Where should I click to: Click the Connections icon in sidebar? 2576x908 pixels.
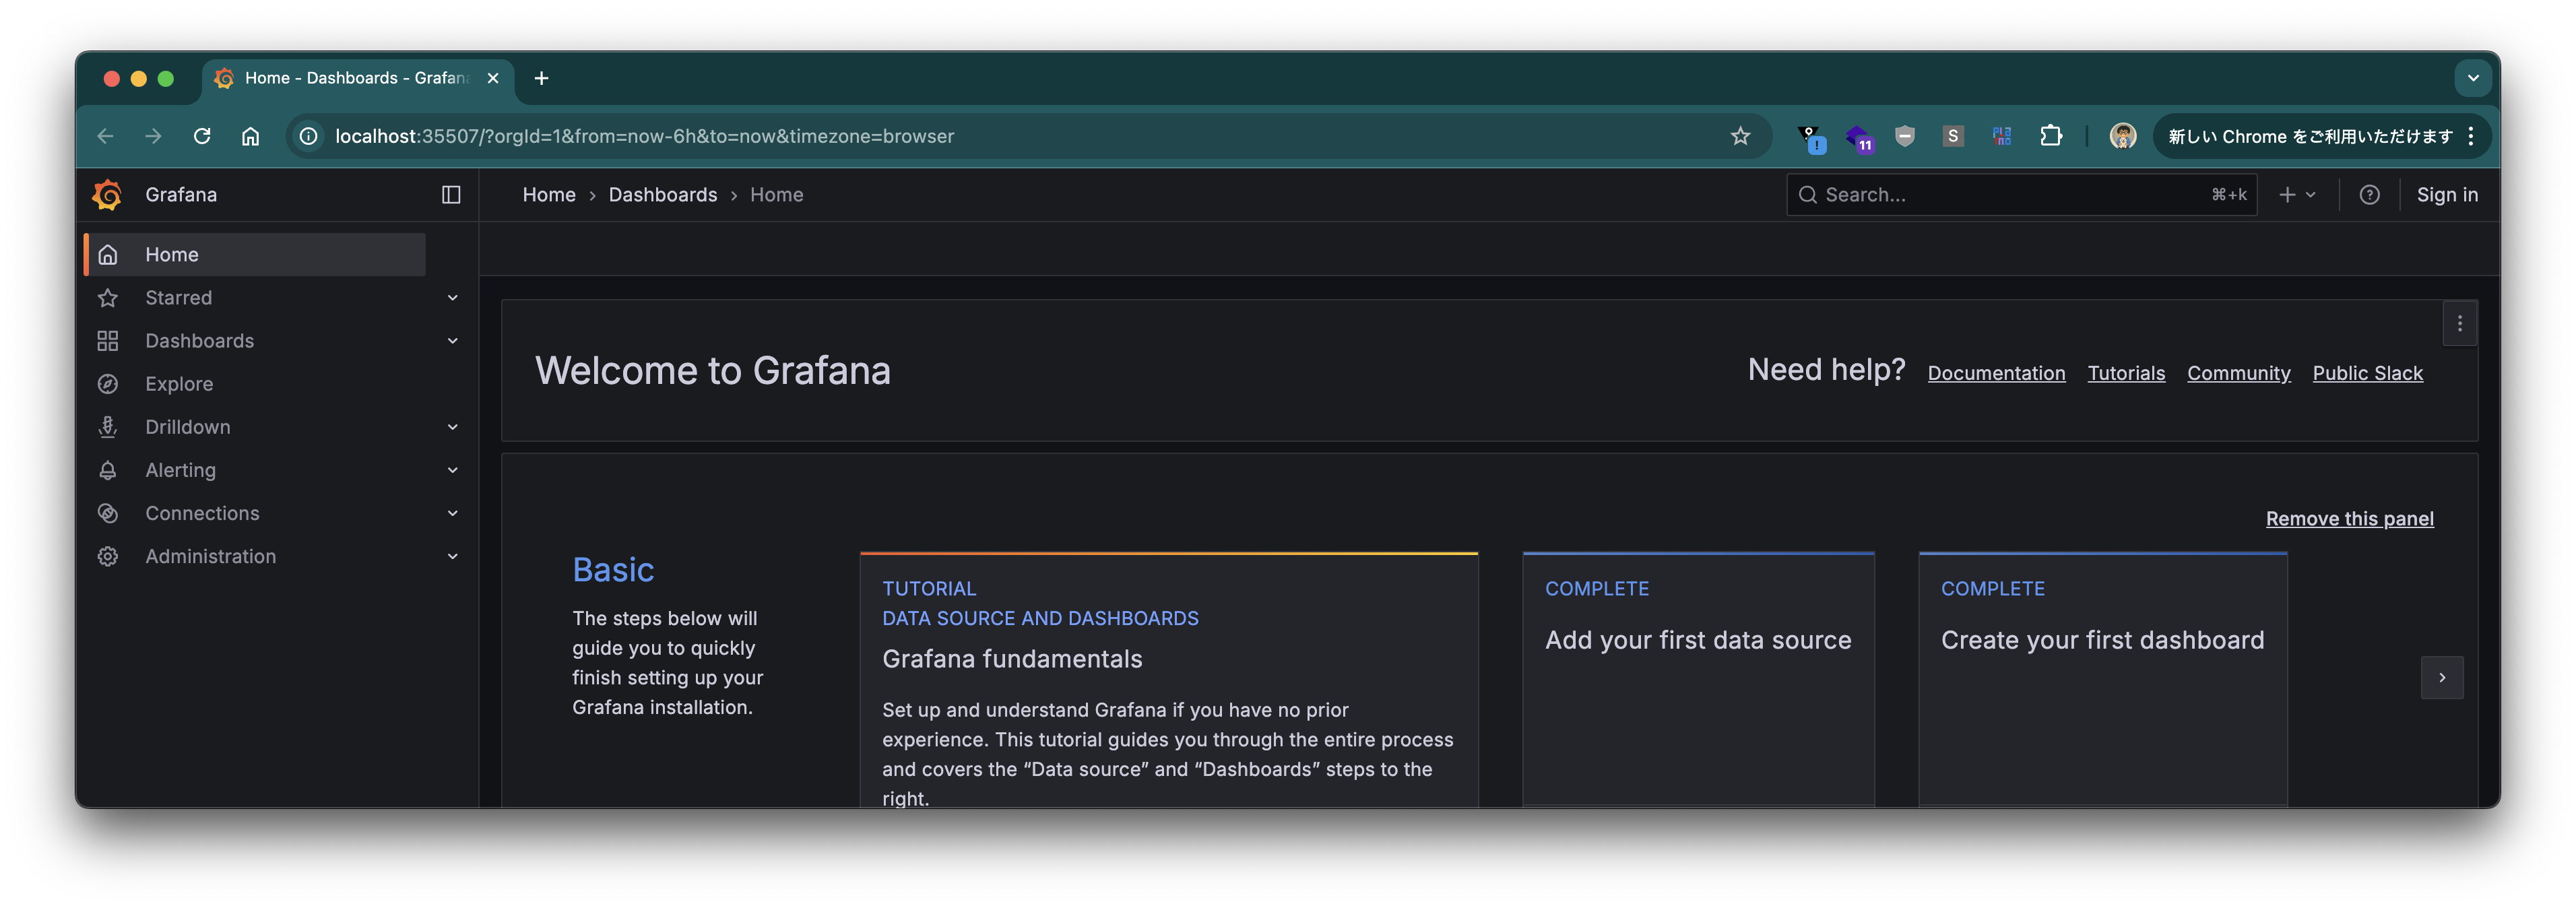pos(108,513)
